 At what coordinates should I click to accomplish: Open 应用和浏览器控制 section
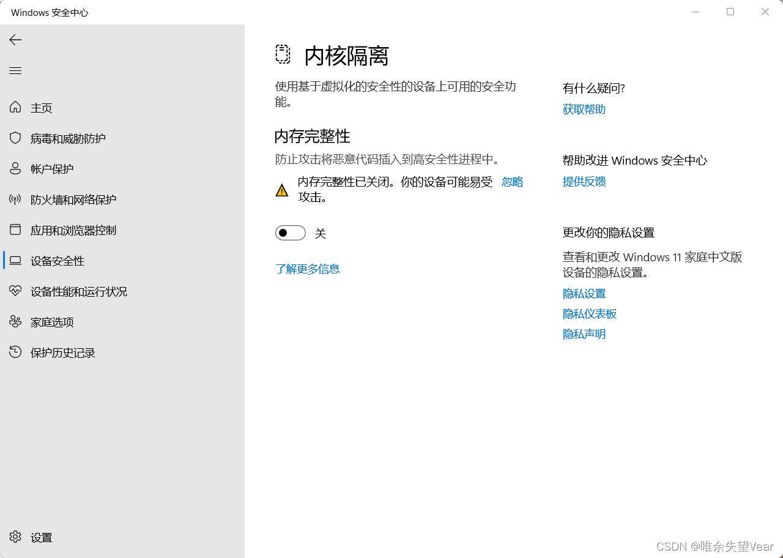pyautogui.click(x=122, y=230)
